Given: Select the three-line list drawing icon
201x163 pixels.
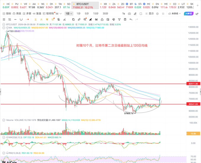Looking at the screenshot, I should point(9,19).
